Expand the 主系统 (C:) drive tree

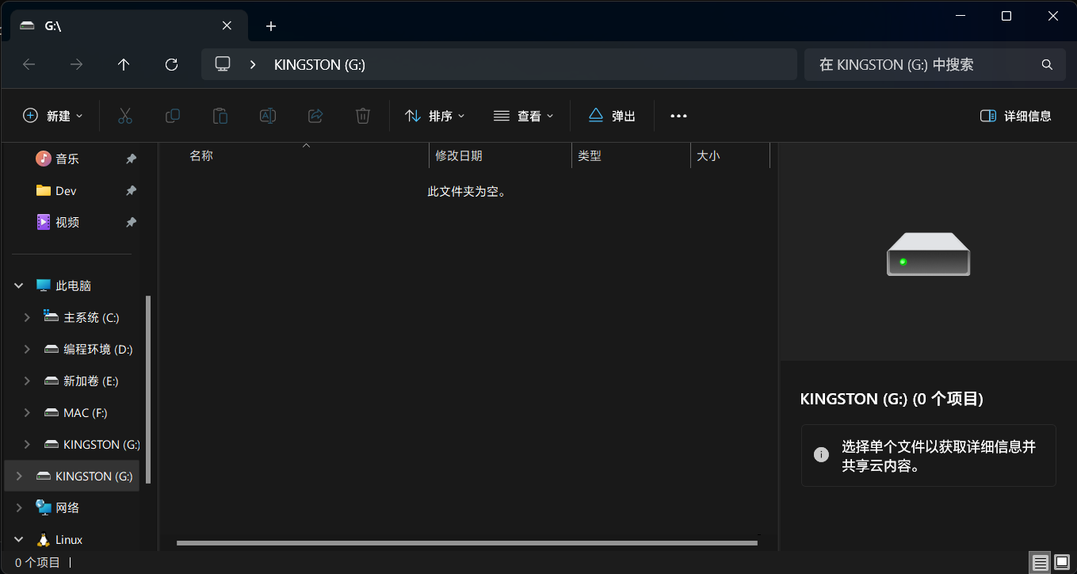click(x=27, y=317)
